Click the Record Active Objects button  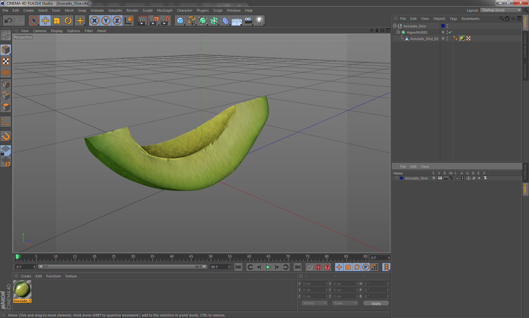(310, 267)
